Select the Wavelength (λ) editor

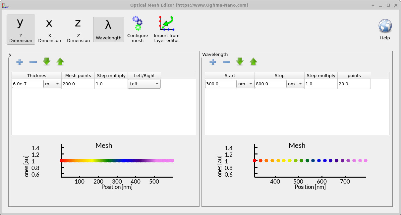(108, 29)
